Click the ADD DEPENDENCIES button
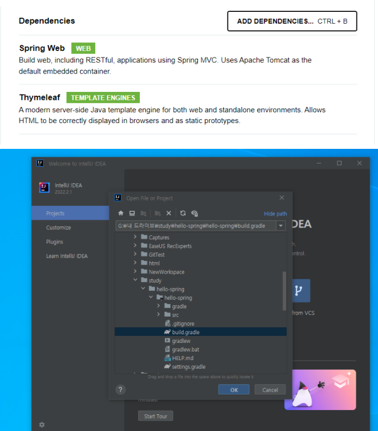This screenshot has height=431, width=378. click(292, 21)
